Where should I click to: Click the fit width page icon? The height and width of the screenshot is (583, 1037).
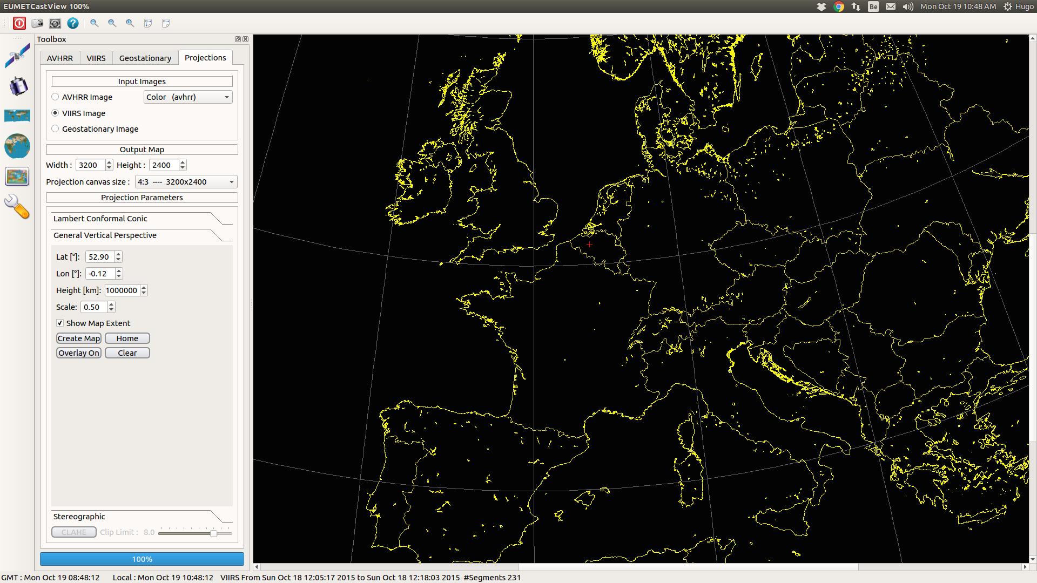point(166,23)
